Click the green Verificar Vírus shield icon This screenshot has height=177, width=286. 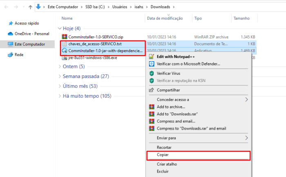pos(152,73)
